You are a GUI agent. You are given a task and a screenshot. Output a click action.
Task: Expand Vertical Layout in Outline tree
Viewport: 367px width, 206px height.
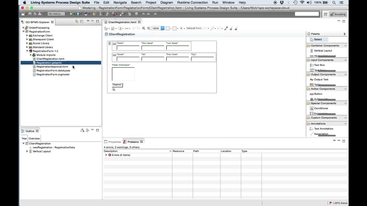(x=27, y=151)
